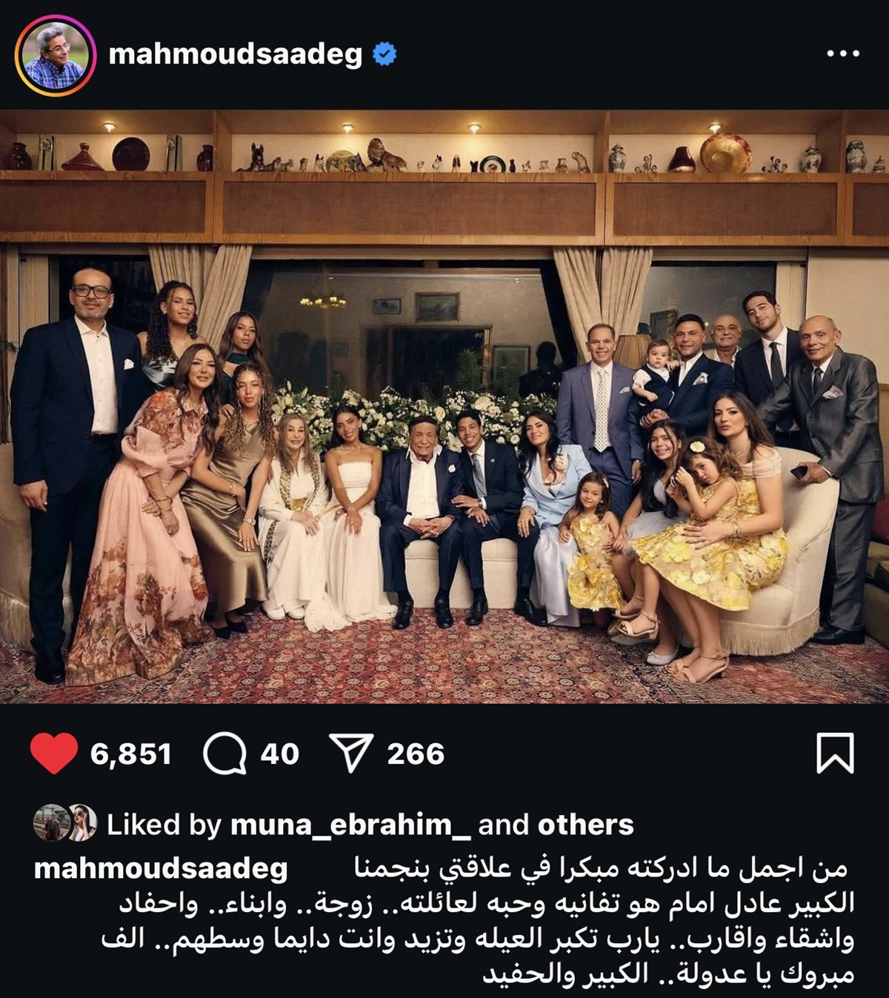
Task: Open mahmoudsaadeg profile from header username
Action: pyautogui.click(x=235, y=55)
